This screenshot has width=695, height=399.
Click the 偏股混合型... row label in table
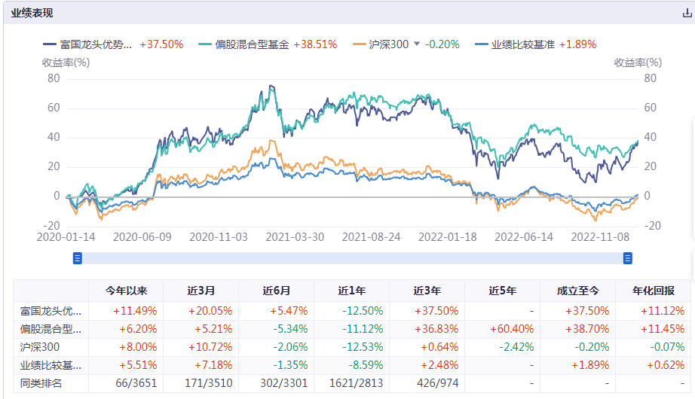click(x=51, y=328)
